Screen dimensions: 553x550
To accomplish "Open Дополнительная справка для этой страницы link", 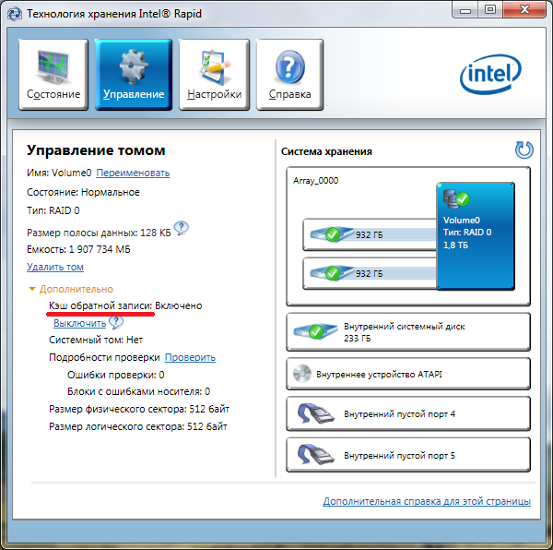I will click(427, 501).
